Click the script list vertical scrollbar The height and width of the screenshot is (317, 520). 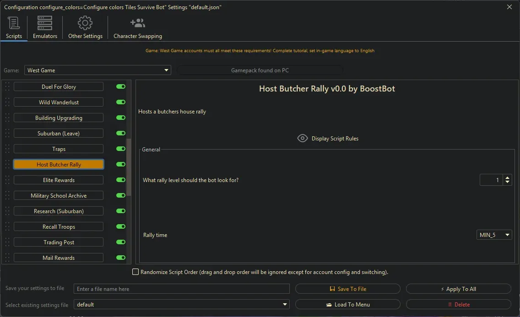pyautogui.click(x=129, y=167)
